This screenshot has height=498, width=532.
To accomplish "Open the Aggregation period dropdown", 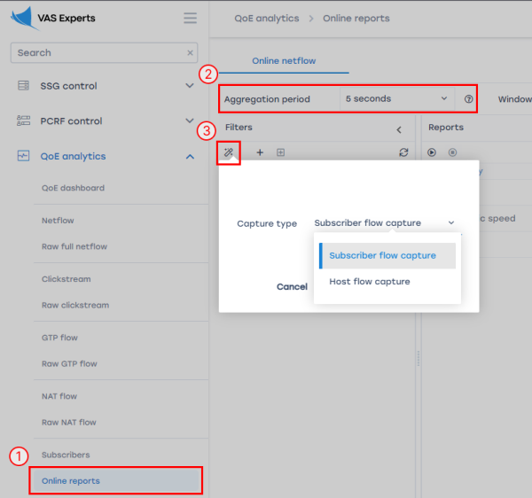I will (x=396, y=99).
